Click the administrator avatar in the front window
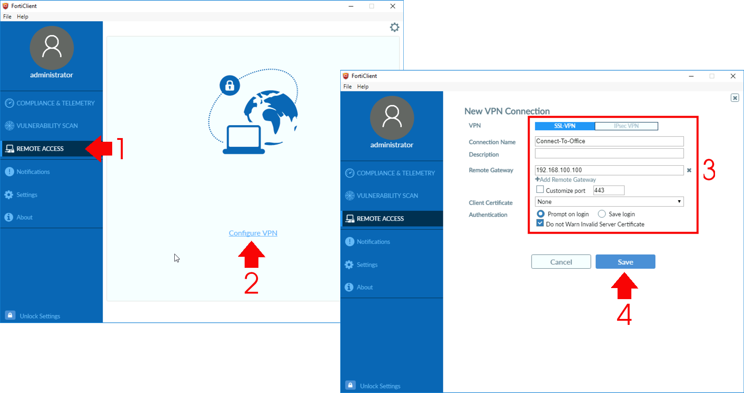 392,118
